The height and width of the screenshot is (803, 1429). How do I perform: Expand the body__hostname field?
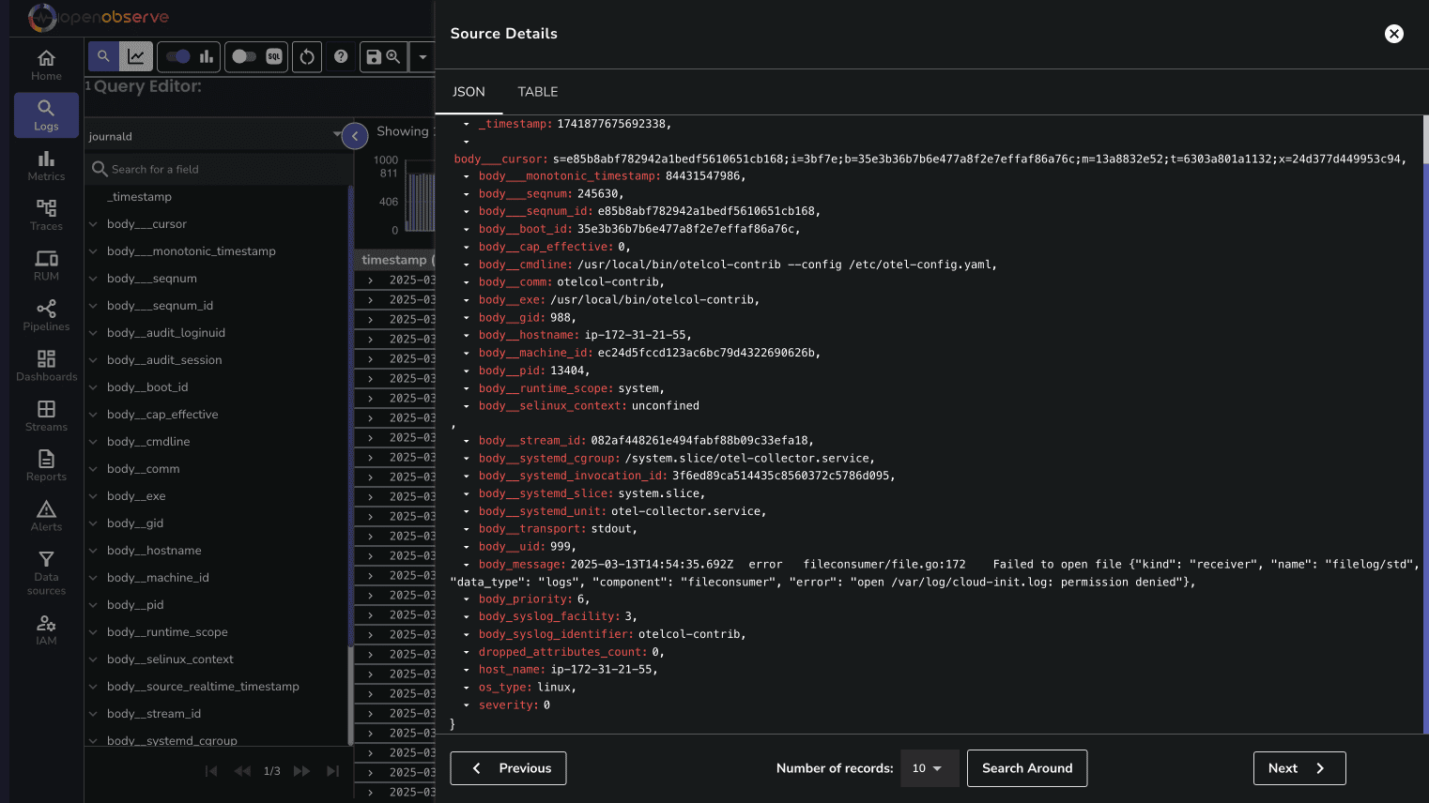[93, 551]
